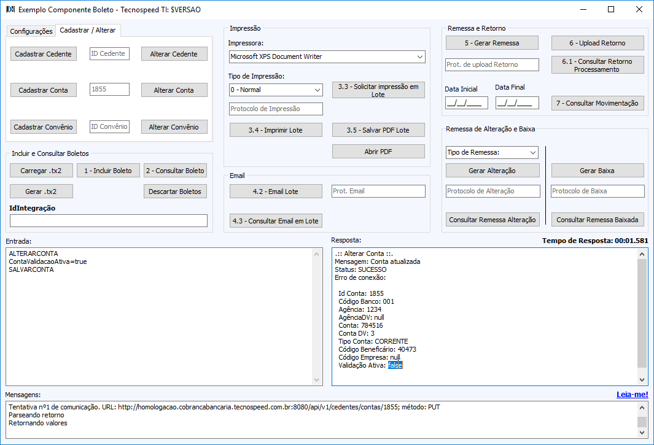Click the Data Inicial date field
This screenshot has height=445, width=654.
point(466,103)
